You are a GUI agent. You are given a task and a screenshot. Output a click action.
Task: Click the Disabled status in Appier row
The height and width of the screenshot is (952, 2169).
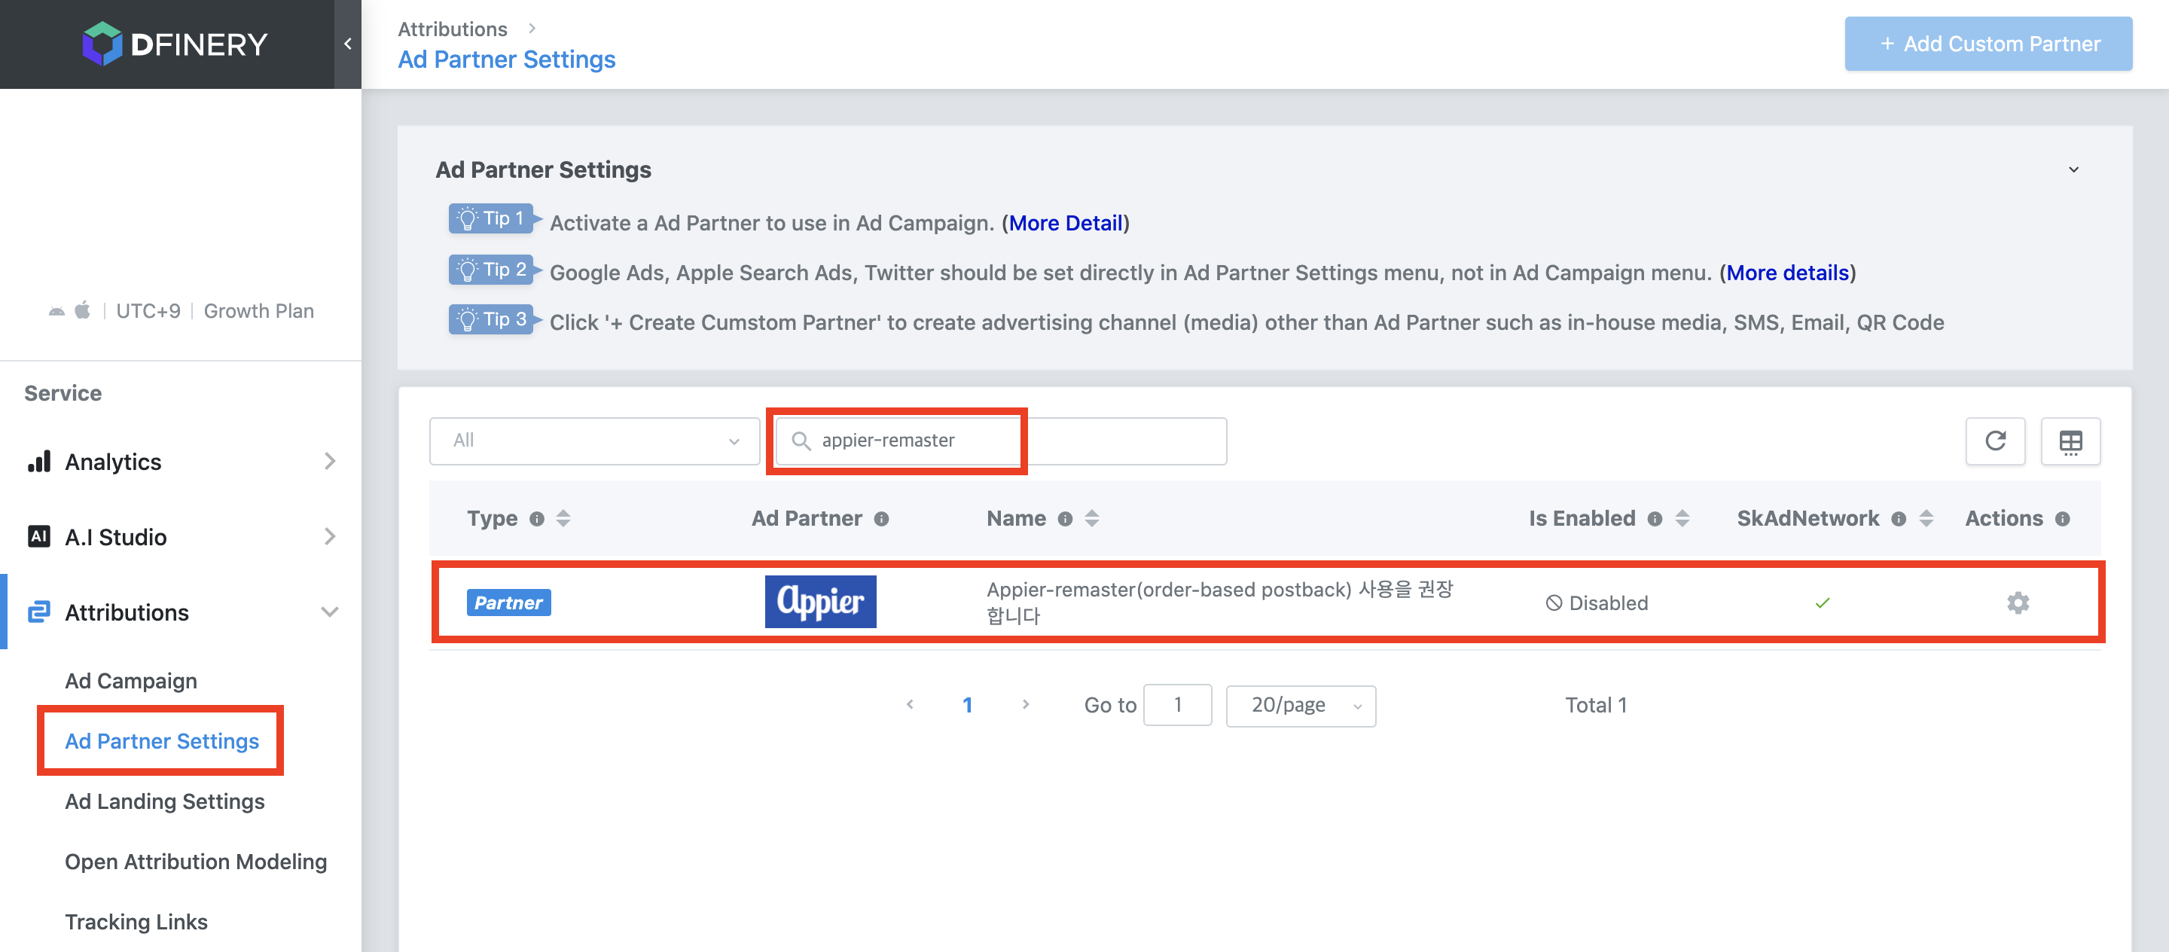click(1597, 603)
